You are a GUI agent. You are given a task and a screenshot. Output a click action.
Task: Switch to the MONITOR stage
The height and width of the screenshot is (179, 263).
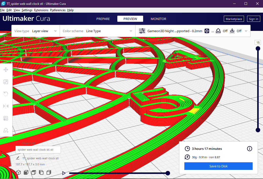coord(159,19)
